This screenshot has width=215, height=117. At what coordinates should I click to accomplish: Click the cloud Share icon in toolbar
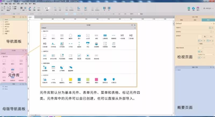click(193, 8)
